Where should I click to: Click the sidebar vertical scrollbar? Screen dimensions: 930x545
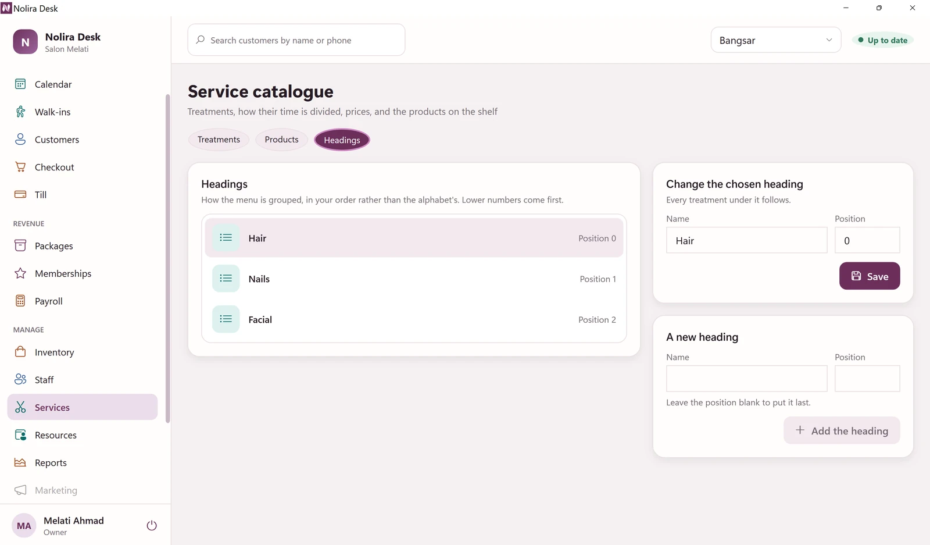click(168, 259)
